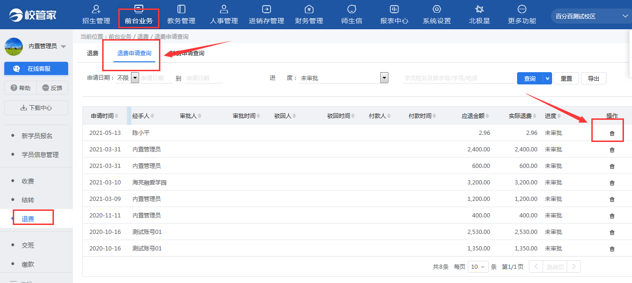
Task: Open the 帮助 help button
Action: point(20,88)
